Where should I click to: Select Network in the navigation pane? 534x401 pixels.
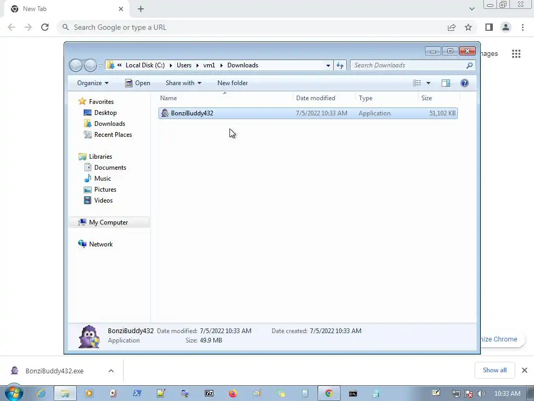(x=101, y=244)
